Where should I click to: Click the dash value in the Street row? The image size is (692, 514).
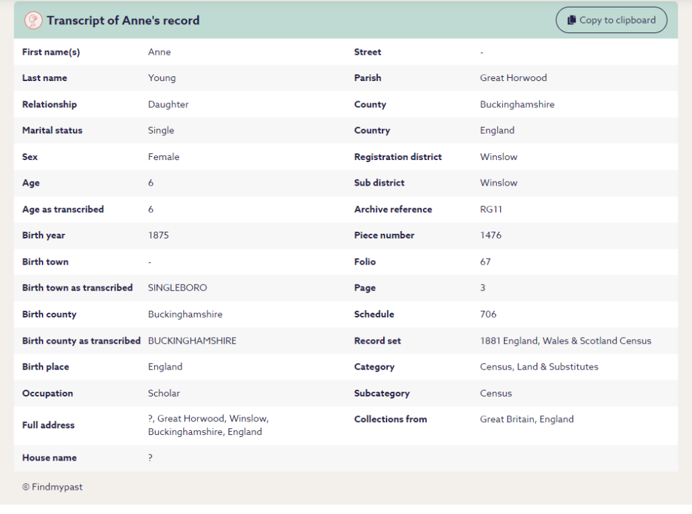(482, 53)
